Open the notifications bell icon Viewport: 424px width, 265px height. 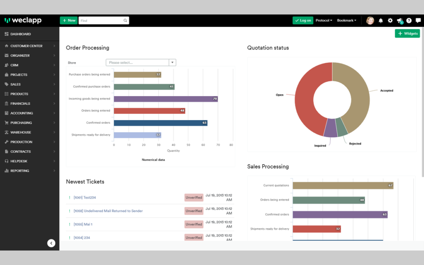pyautogui.click(x=381, y=21)
